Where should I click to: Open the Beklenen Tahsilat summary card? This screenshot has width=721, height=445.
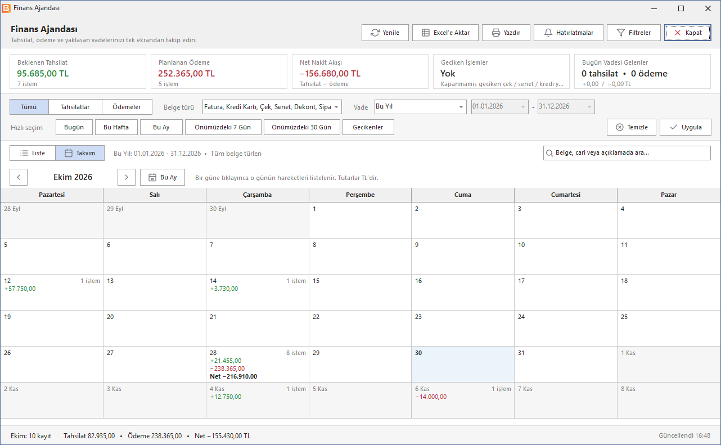(x=78, y=71)
